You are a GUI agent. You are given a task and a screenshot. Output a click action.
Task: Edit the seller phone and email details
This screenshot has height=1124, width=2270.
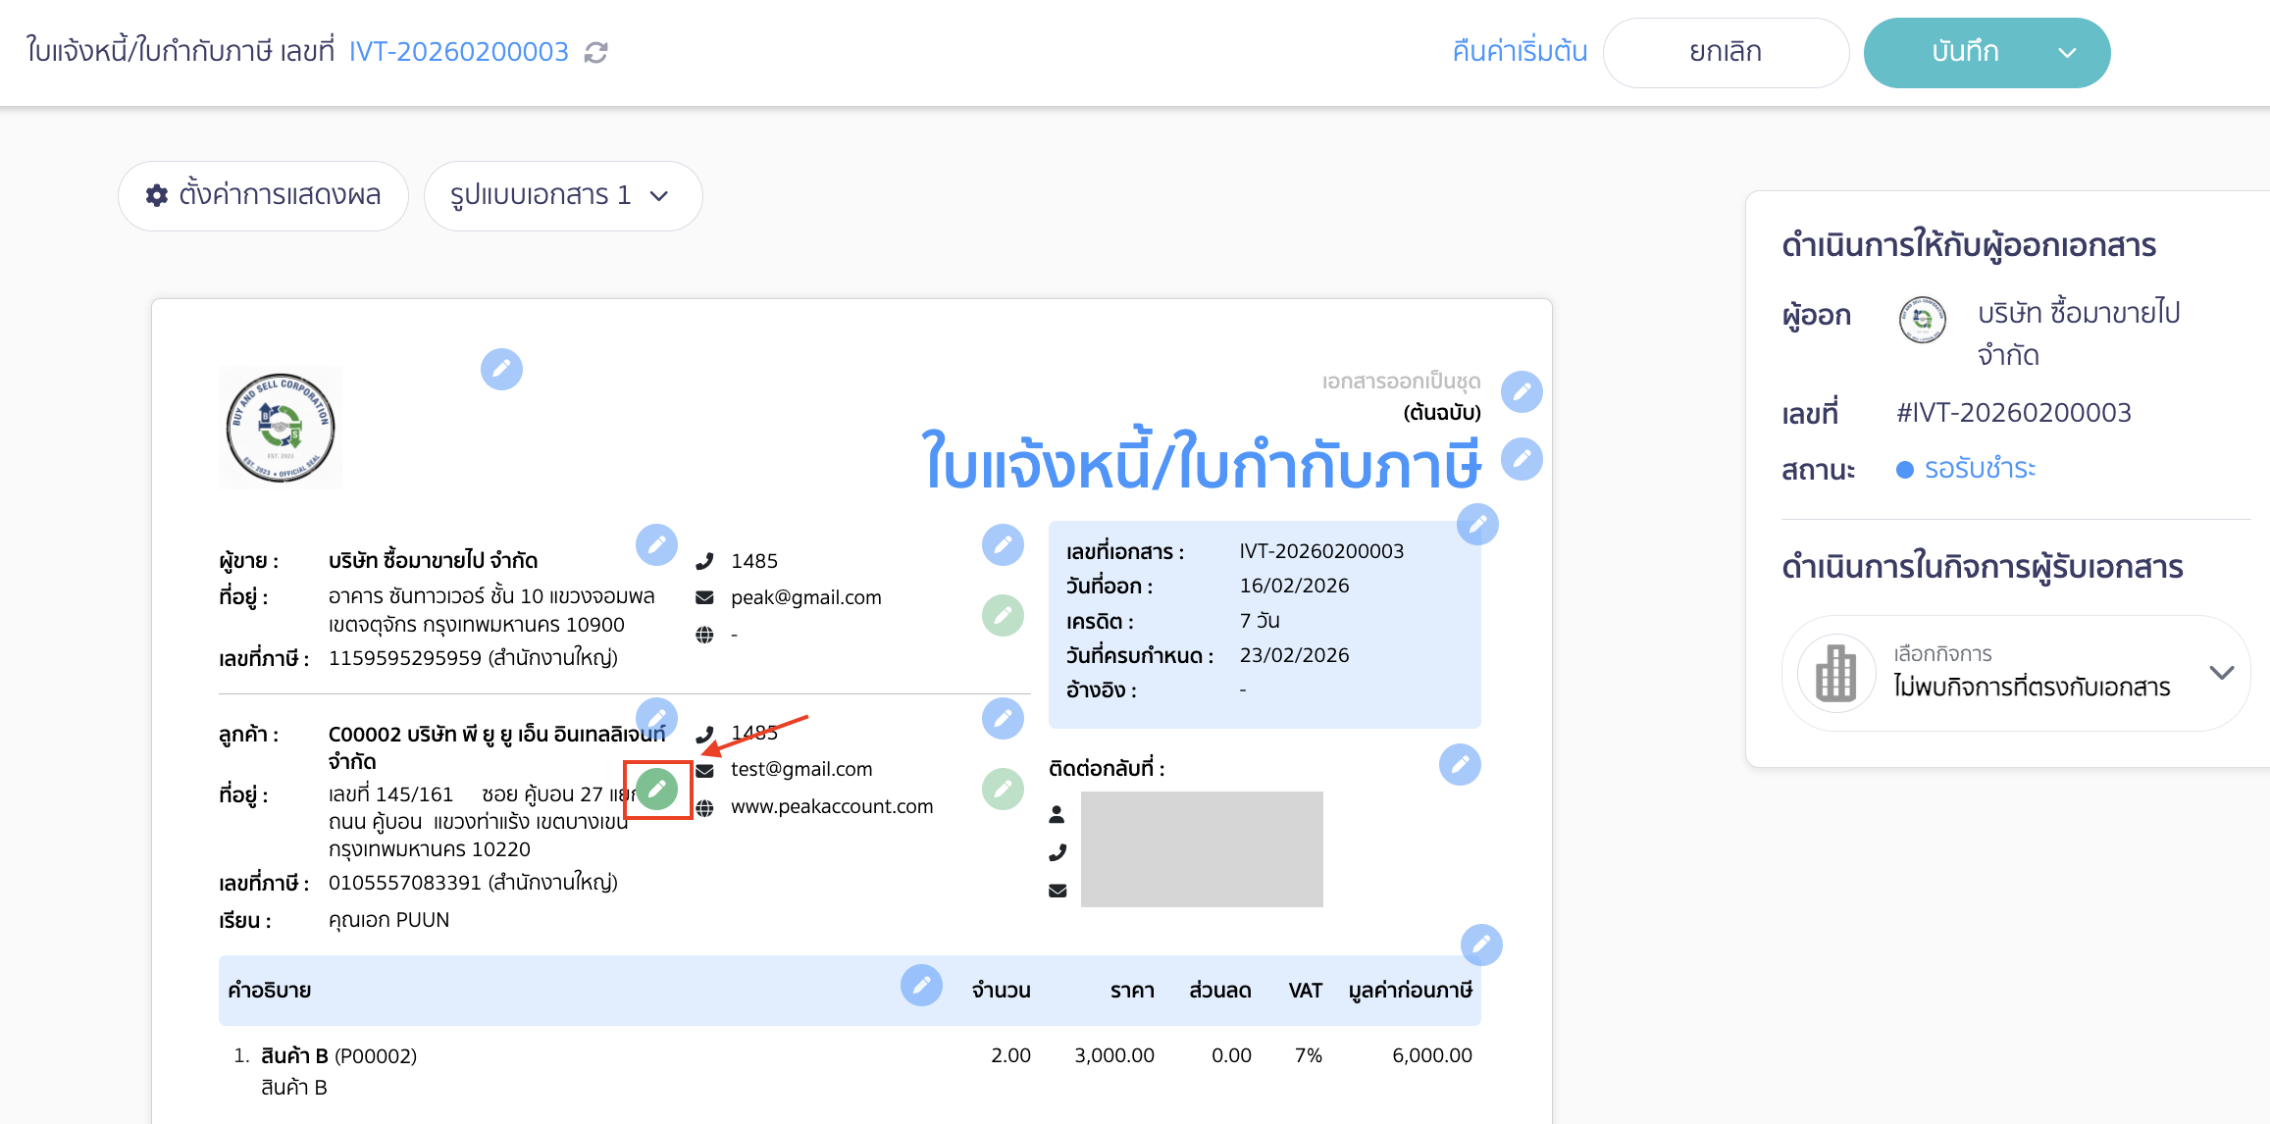click(1003, 545)
